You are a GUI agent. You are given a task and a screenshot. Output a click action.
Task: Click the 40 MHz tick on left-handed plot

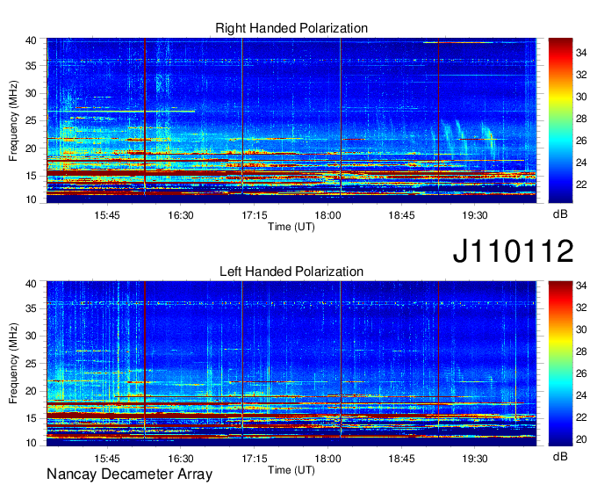[x=31, y=284]
